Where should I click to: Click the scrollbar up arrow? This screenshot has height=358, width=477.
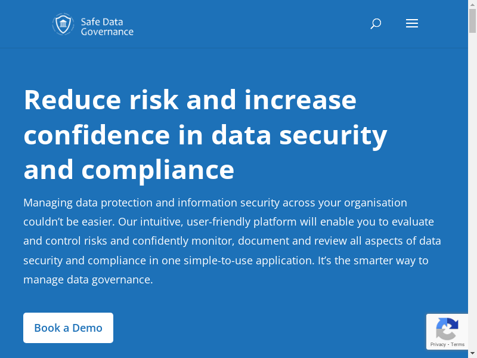472,4
